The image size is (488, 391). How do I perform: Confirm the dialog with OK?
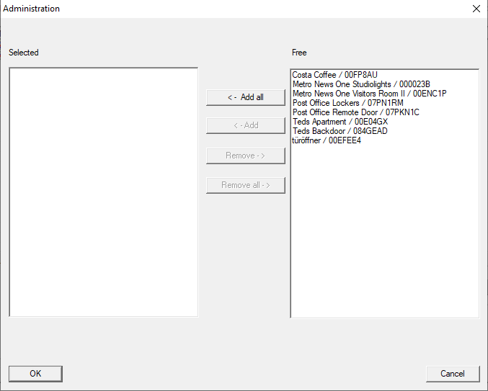[x=35, y=373]
